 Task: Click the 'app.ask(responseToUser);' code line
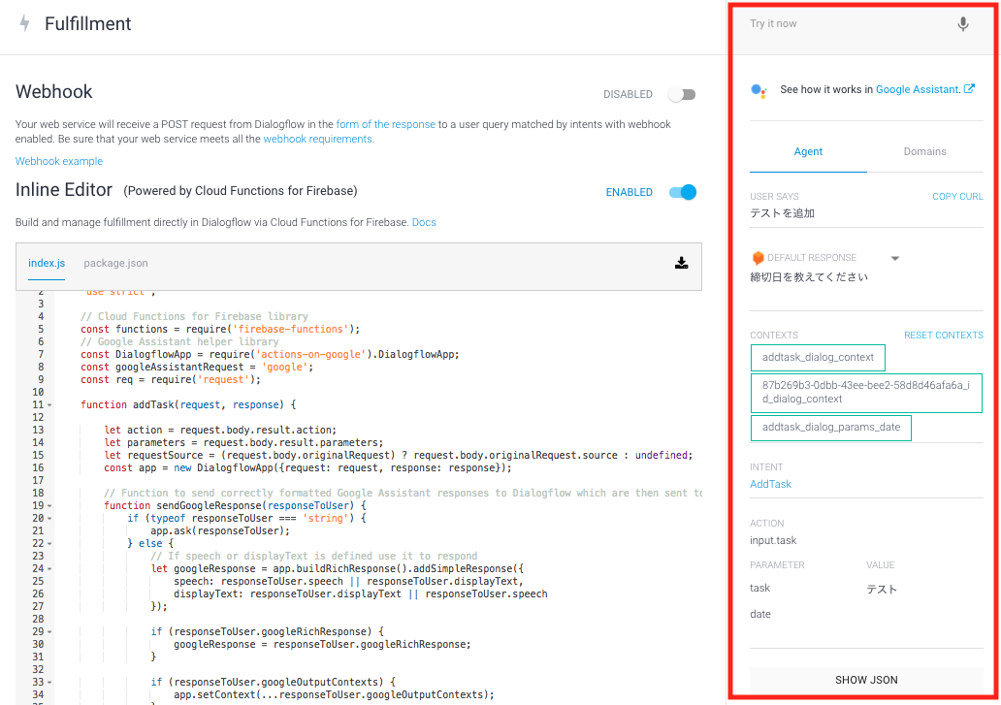click(x=220, y=530)
